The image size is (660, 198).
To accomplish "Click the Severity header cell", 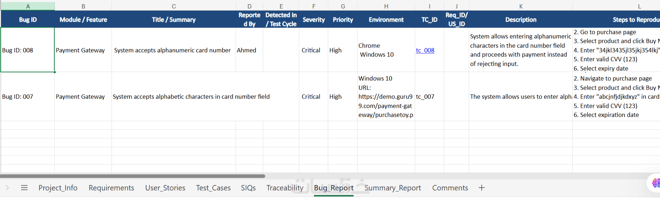I will 314,20.
